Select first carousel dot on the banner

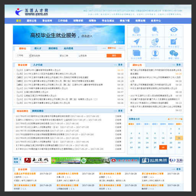click(115, 42)
